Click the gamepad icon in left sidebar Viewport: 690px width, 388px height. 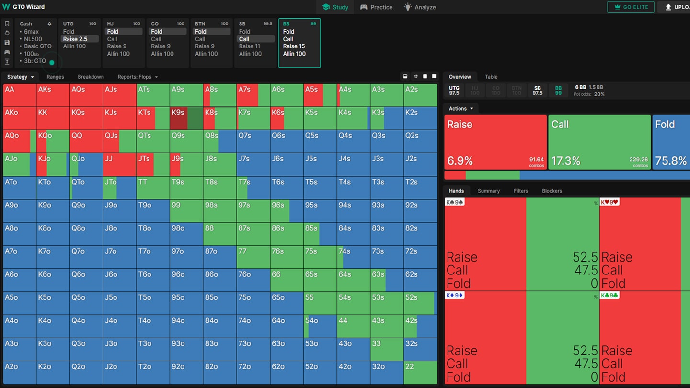pos(7,52)
